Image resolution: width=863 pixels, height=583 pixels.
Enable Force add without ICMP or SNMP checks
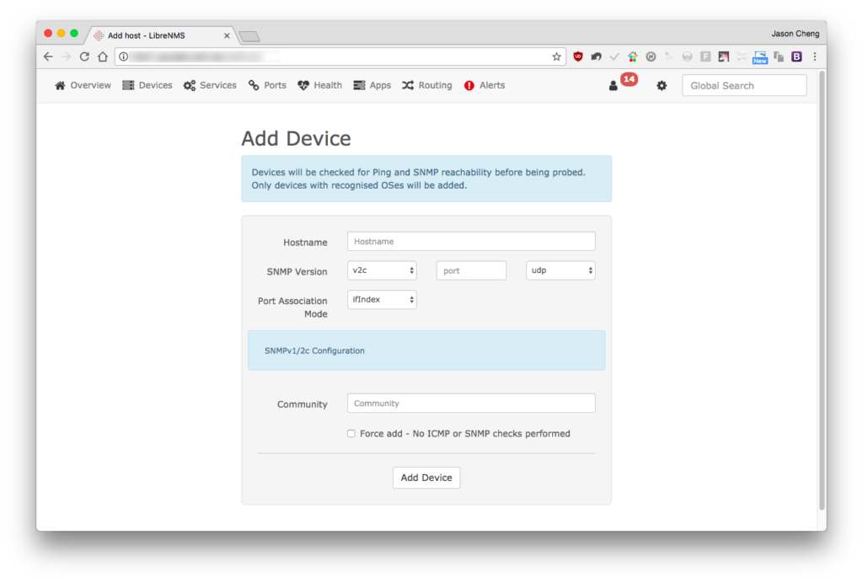351,433
